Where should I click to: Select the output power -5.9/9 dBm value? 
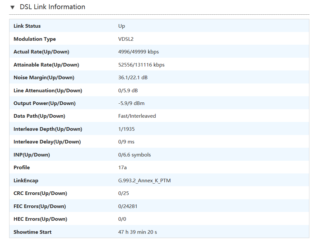[131, 103]
